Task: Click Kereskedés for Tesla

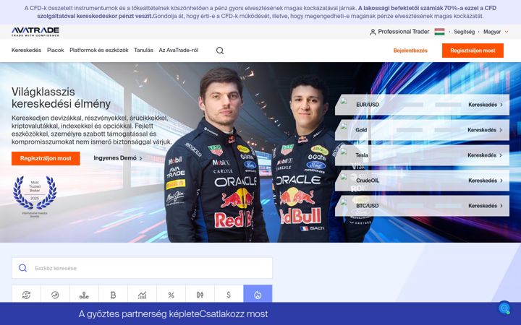Action: [485, 155]
